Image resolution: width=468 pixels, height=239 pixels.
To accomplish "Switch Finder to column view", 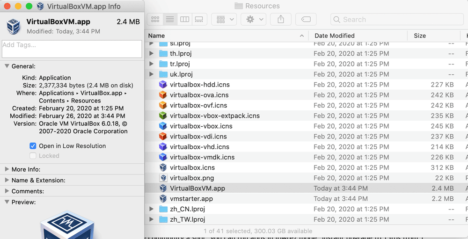I will coord(184,19).
